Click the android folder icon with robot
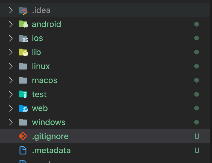The image size is (212, 163). 23,24
